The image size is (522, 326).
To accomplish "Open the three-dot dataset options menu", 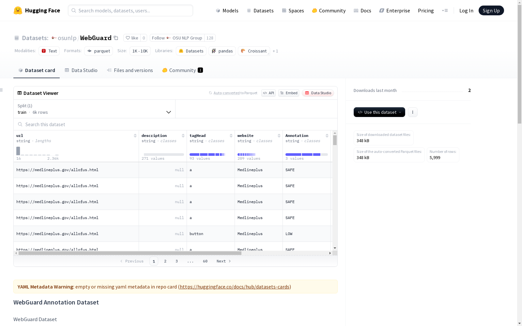I will pyautogui.click(x=413, y=112).
